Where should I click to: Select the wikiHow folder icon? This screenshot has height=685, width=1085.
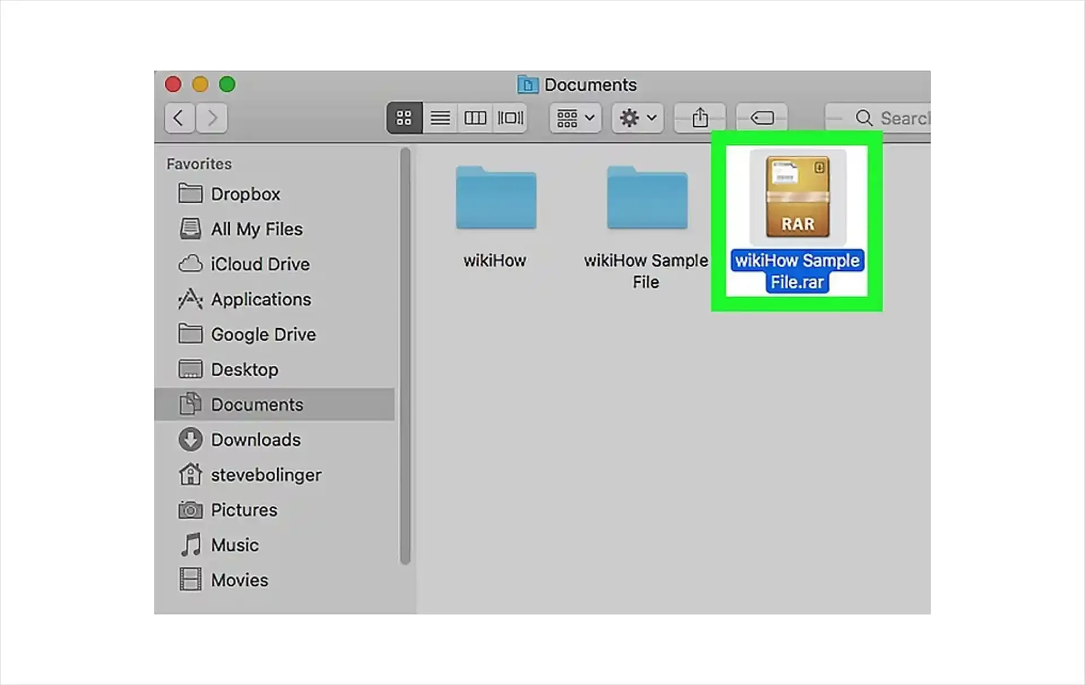pyautogui.click(x=496, y=197)
